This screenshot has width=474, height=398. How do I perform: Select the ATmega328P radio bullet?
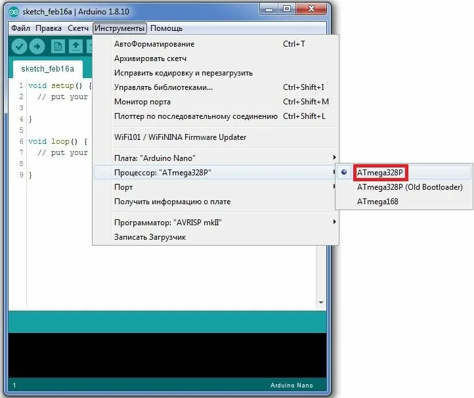tap(344, 172)
